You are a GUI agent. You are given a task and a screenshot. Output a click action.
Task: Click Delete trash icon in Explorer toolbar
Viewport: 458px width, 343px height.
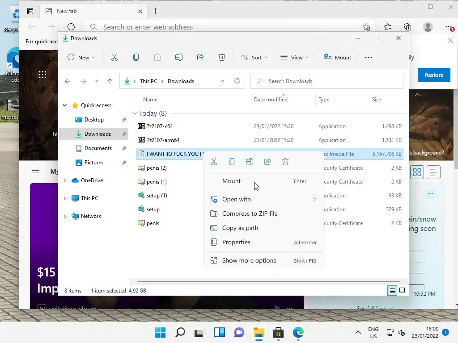click(x=222, y=58)
